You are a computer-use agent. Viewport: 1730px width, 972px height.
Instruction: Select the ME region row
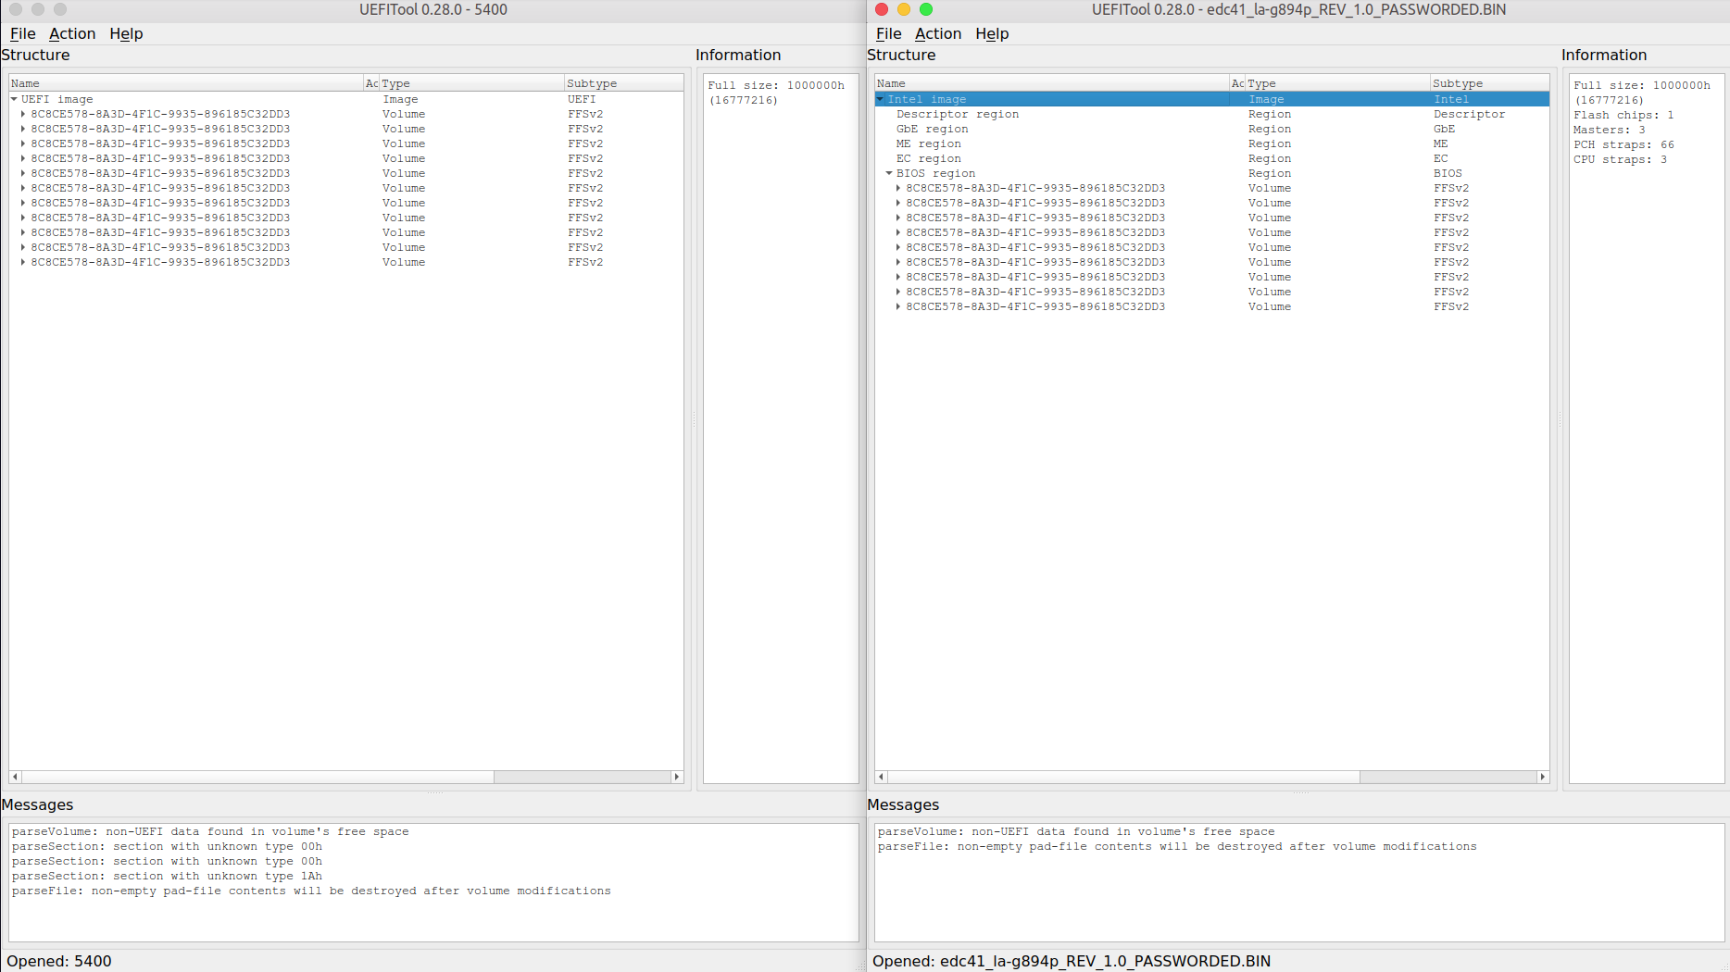click(x=1212, y=143)
